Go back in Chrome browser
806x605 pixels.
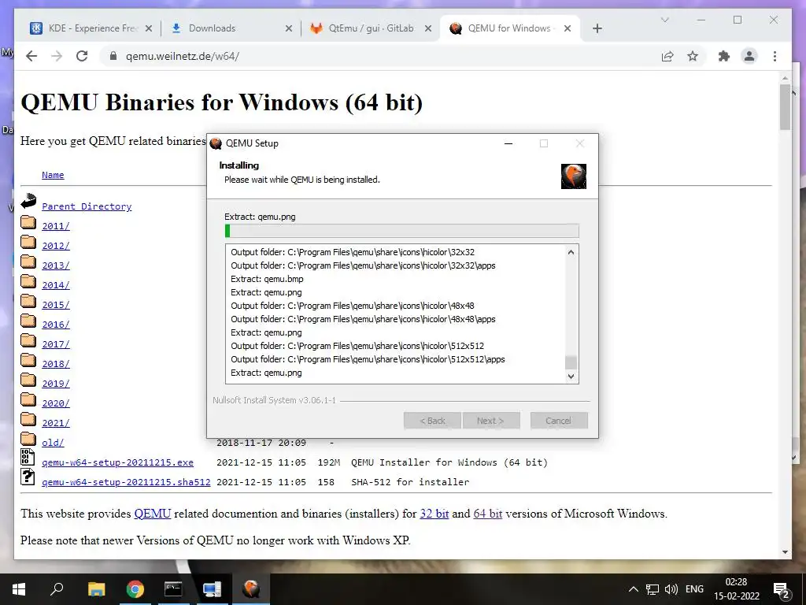pyautogui.click(x=31, y=56)
